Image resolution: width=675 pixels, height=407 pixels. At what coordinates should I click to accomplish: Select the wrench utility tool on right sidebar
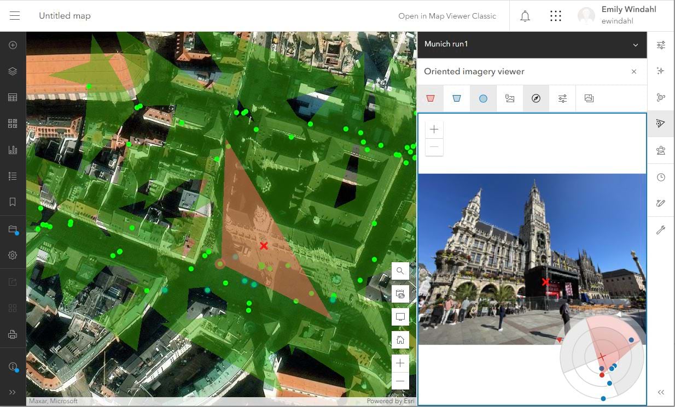click(x=661, y=229)
